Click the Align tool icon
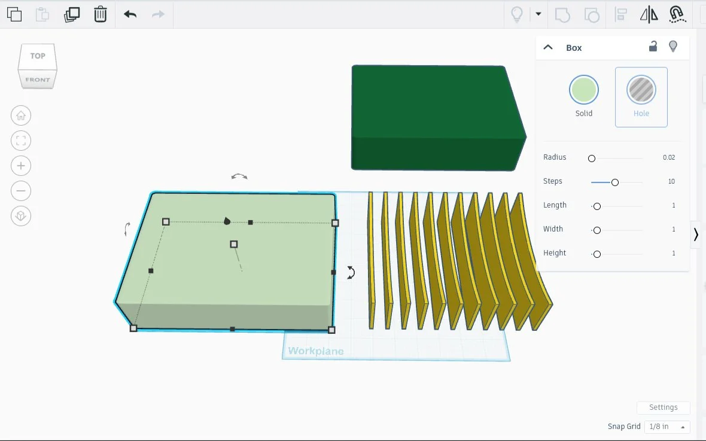 click(x=621, y=14)
